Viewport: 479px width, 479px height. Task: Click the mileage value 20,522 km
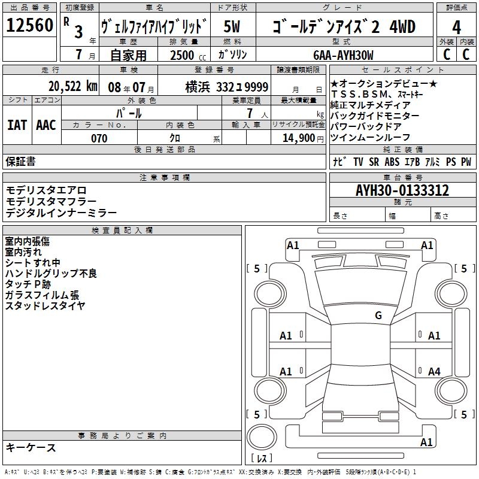coord(73,86)
